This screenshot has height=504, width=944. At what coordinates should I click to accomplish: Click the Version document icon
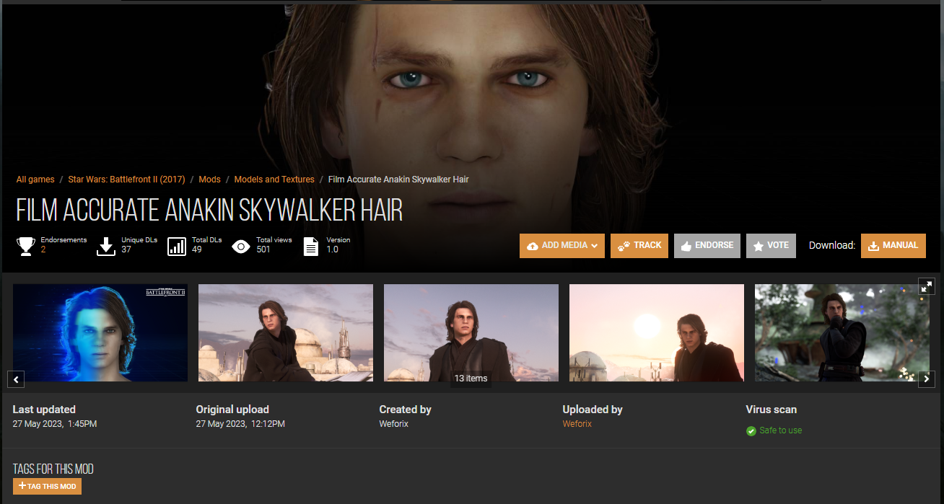(310, 246)
